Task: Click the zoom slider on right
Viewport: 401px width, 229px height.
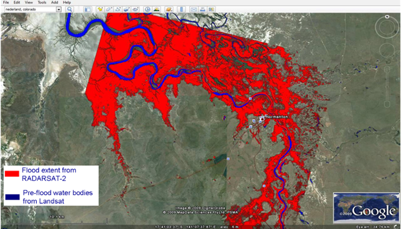Action: (387, 87)
